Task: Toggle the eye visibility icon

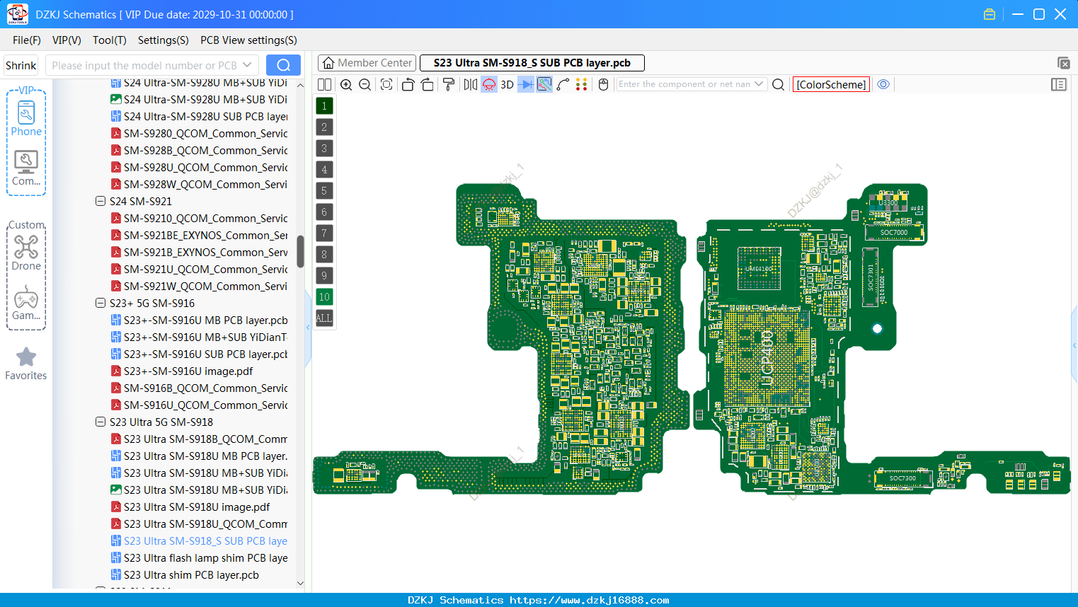Action: pos(883,84)
